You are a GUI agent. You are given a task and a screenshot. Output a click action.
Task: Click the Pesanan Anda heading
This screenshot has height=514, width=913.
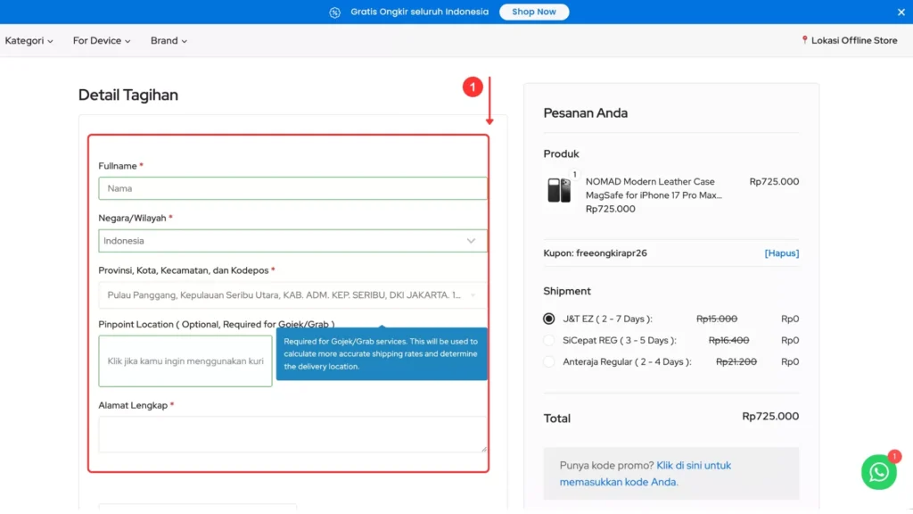click(x=585, y=113)
